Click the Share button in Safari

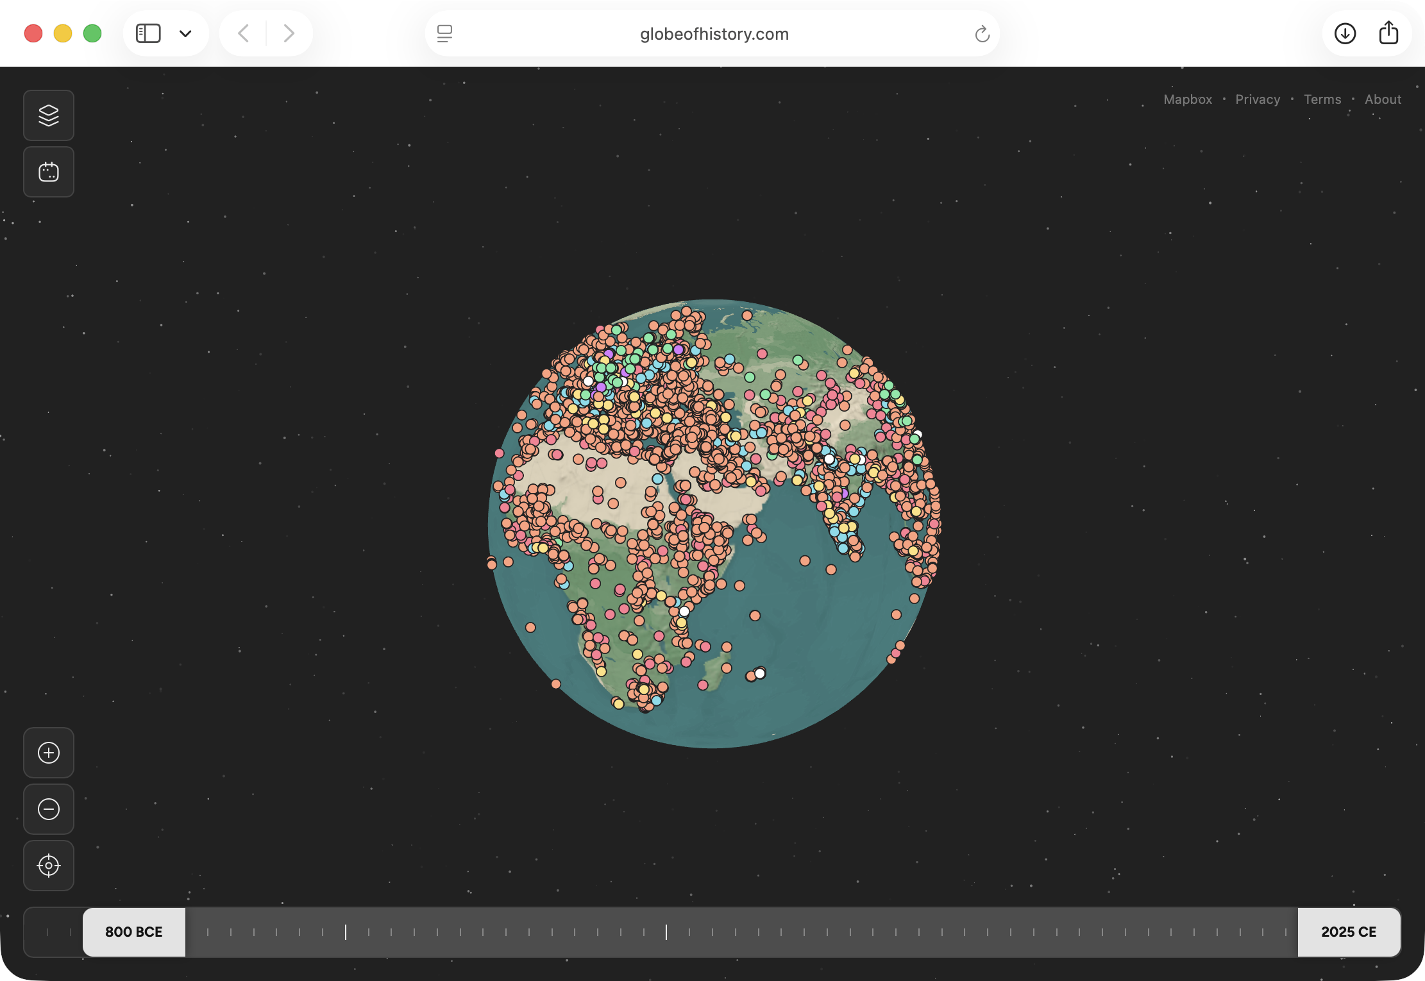1388,33
